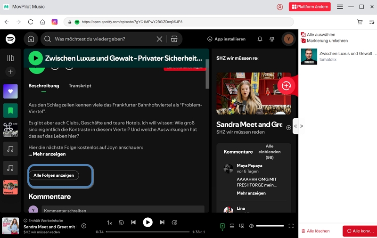Open the queue icon in player bar
The image size is (377, 238).
pos(232,226)
